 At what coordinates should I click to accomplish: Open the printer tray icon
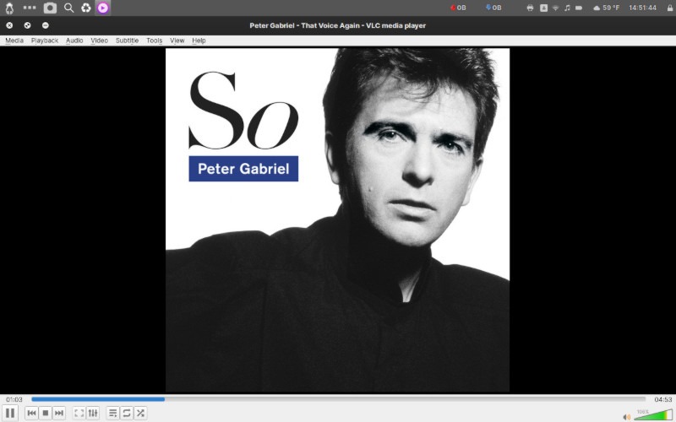coord(530,8)
